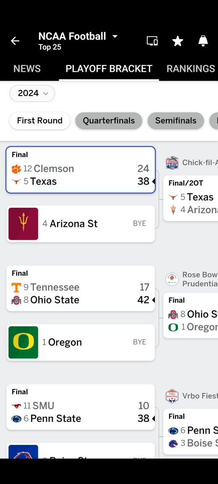Select the Semifinals filter chip
The width and height of the screenshot is (218, 484).
(176, 121)
